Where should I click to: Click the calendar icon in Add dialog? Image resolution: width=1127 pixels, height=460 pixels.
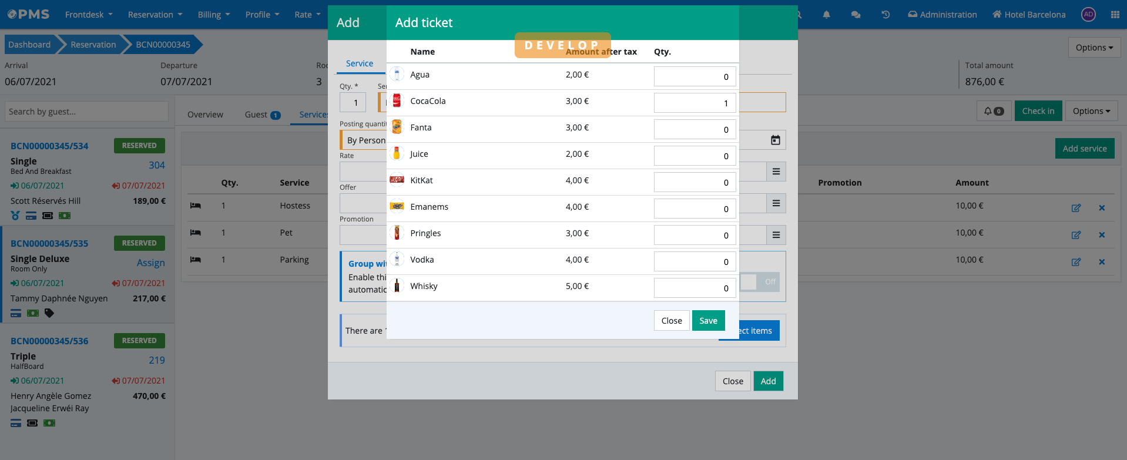point(775,140)
